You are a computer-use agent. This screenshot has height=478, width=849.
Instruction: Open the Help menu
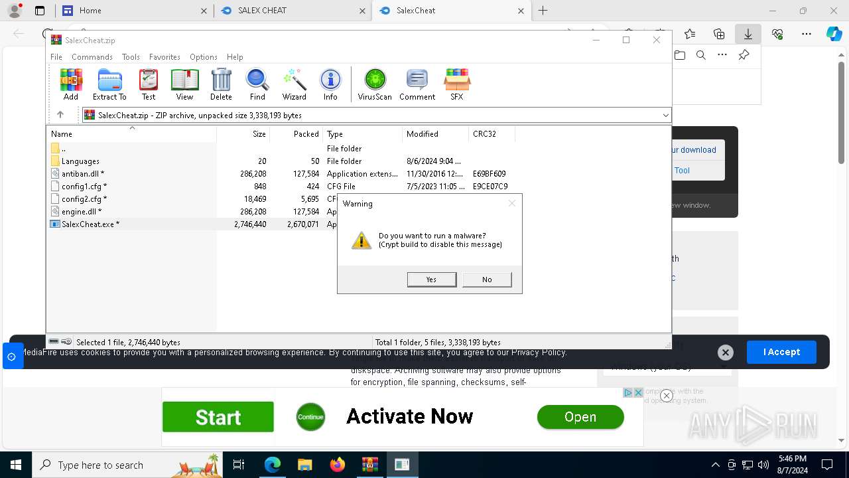point(235,57)
